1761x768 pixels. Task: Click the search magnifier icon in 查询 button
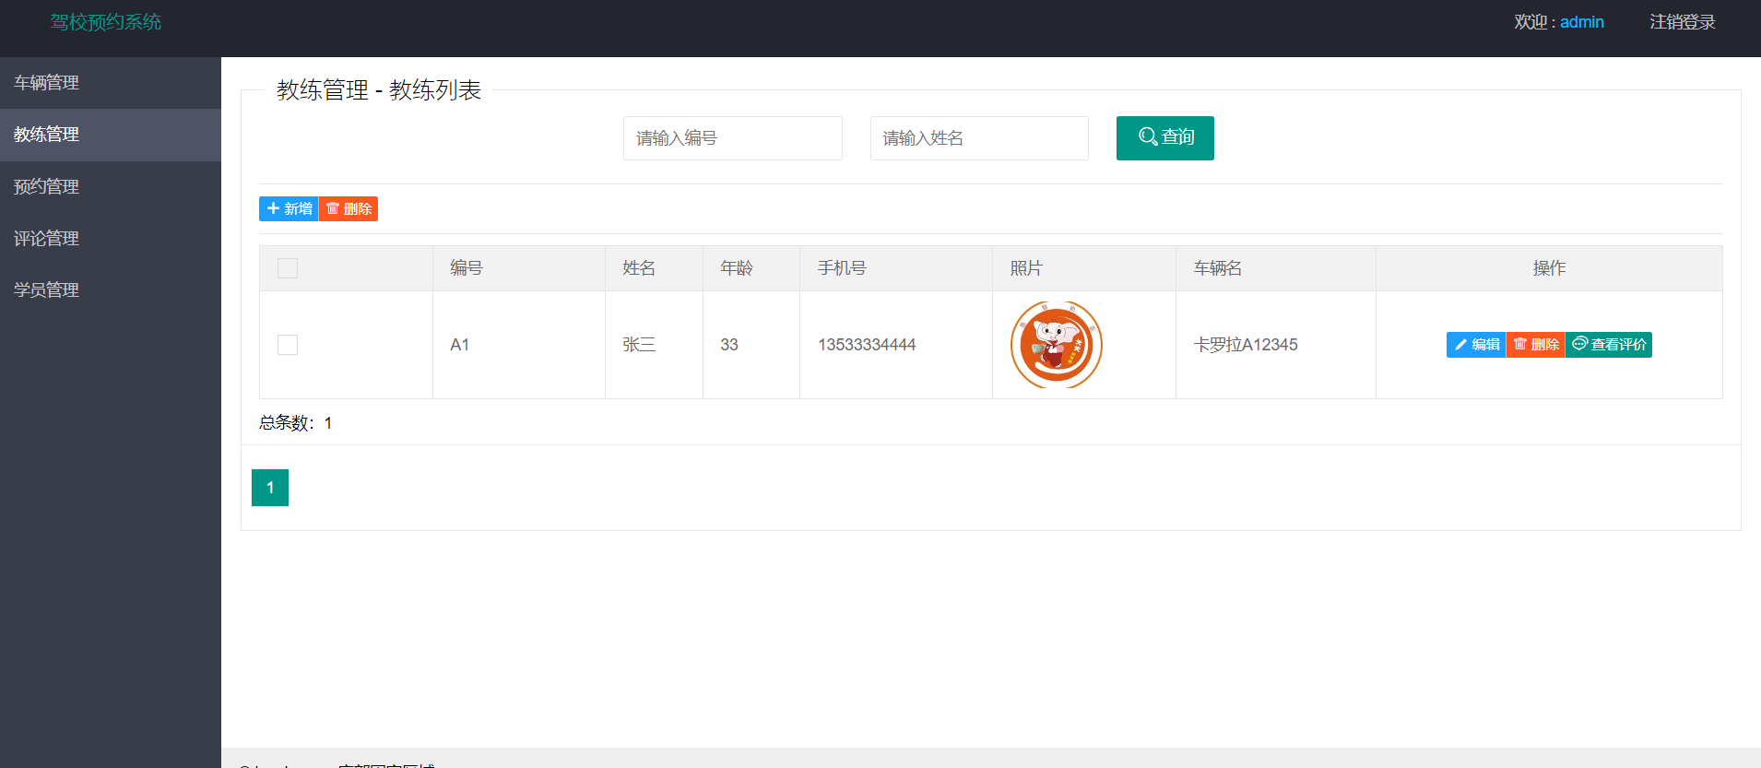[1148, 137]
